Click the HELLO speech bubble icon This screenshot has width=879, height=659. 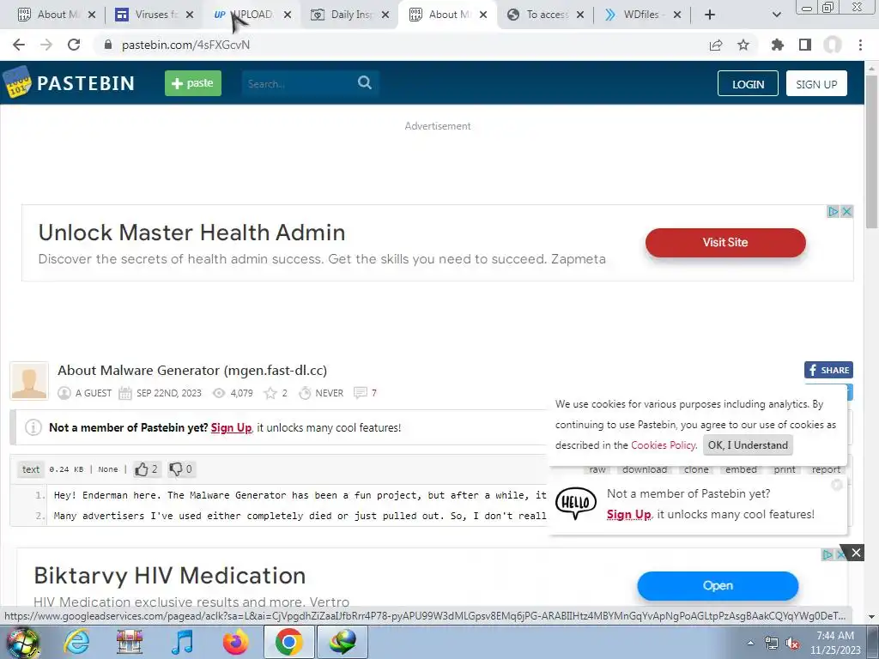click(576, 503)
